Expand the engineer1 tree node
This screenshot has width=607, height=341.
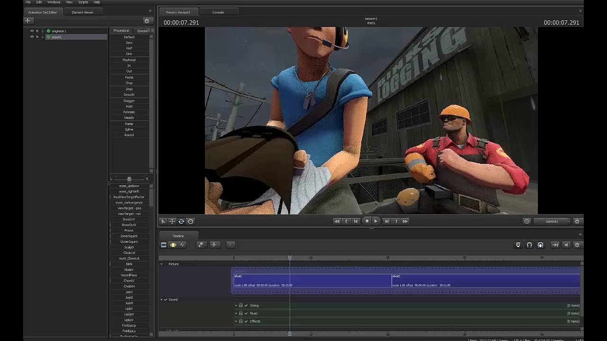pos(43,31)
